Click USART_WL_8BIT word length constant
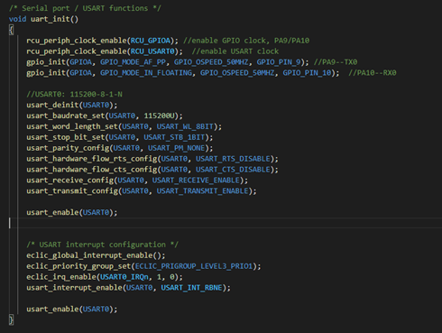This screenshot has width=442, height=333. click(x=185, y=126)
